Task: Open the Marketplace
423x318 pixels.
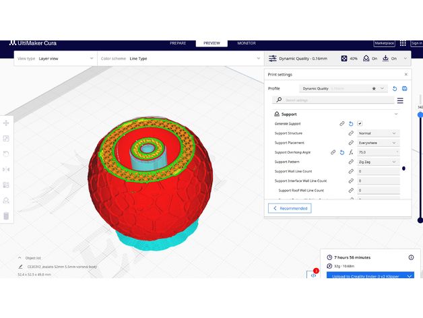Action: click(384, 44)
